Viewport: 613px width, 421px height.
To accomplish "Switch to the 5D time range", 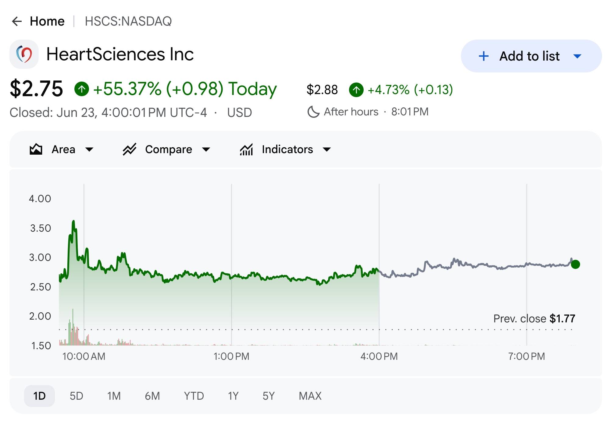I will tap(76, 396).
